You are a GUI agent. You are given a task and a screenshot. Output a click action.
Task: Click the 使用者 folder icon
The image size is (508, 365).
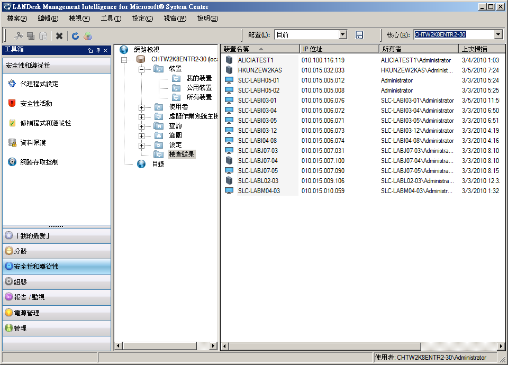coord(158,106)
